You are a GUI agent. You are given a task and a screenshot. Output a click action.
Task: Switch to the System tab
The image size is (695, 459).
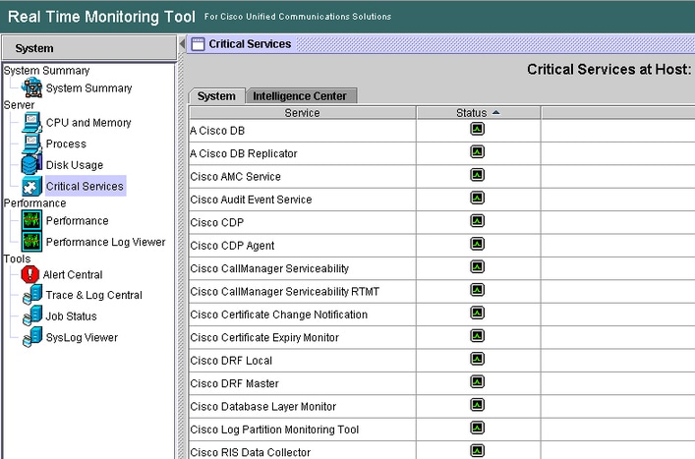click(216, 96)
